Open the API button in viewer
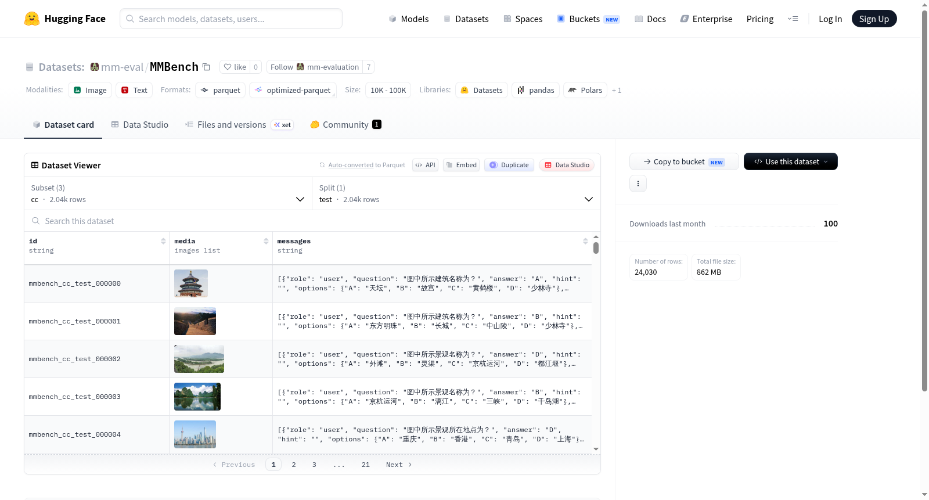The width and height of the screenshot is (929, 500). (425, 165)
